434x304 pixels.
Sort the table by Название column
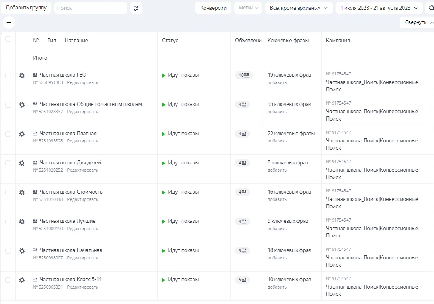click(x=76, y=41)
